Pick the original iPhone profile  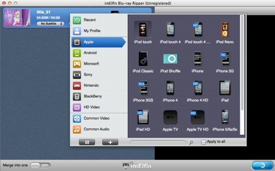coord(198,62)
